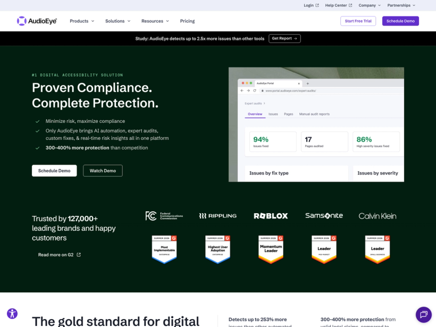Click the 'Detects up to 253% more' text

click(257, 320)
